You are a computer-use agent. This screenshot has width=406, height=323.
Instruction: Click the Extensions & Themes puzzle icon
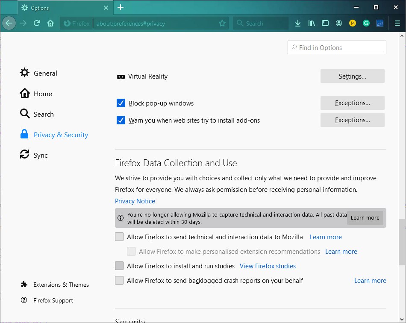click(24, 285)
